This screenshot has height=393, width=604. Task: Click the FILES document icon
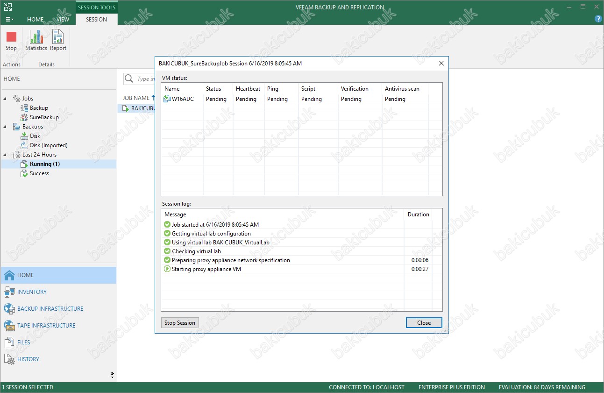click(x=9, y=343)
